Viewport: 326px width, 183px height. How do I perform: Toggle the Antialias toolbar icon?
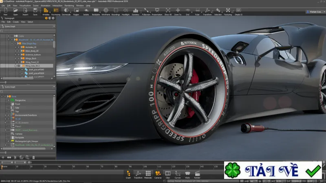click(x=46, y=12)
